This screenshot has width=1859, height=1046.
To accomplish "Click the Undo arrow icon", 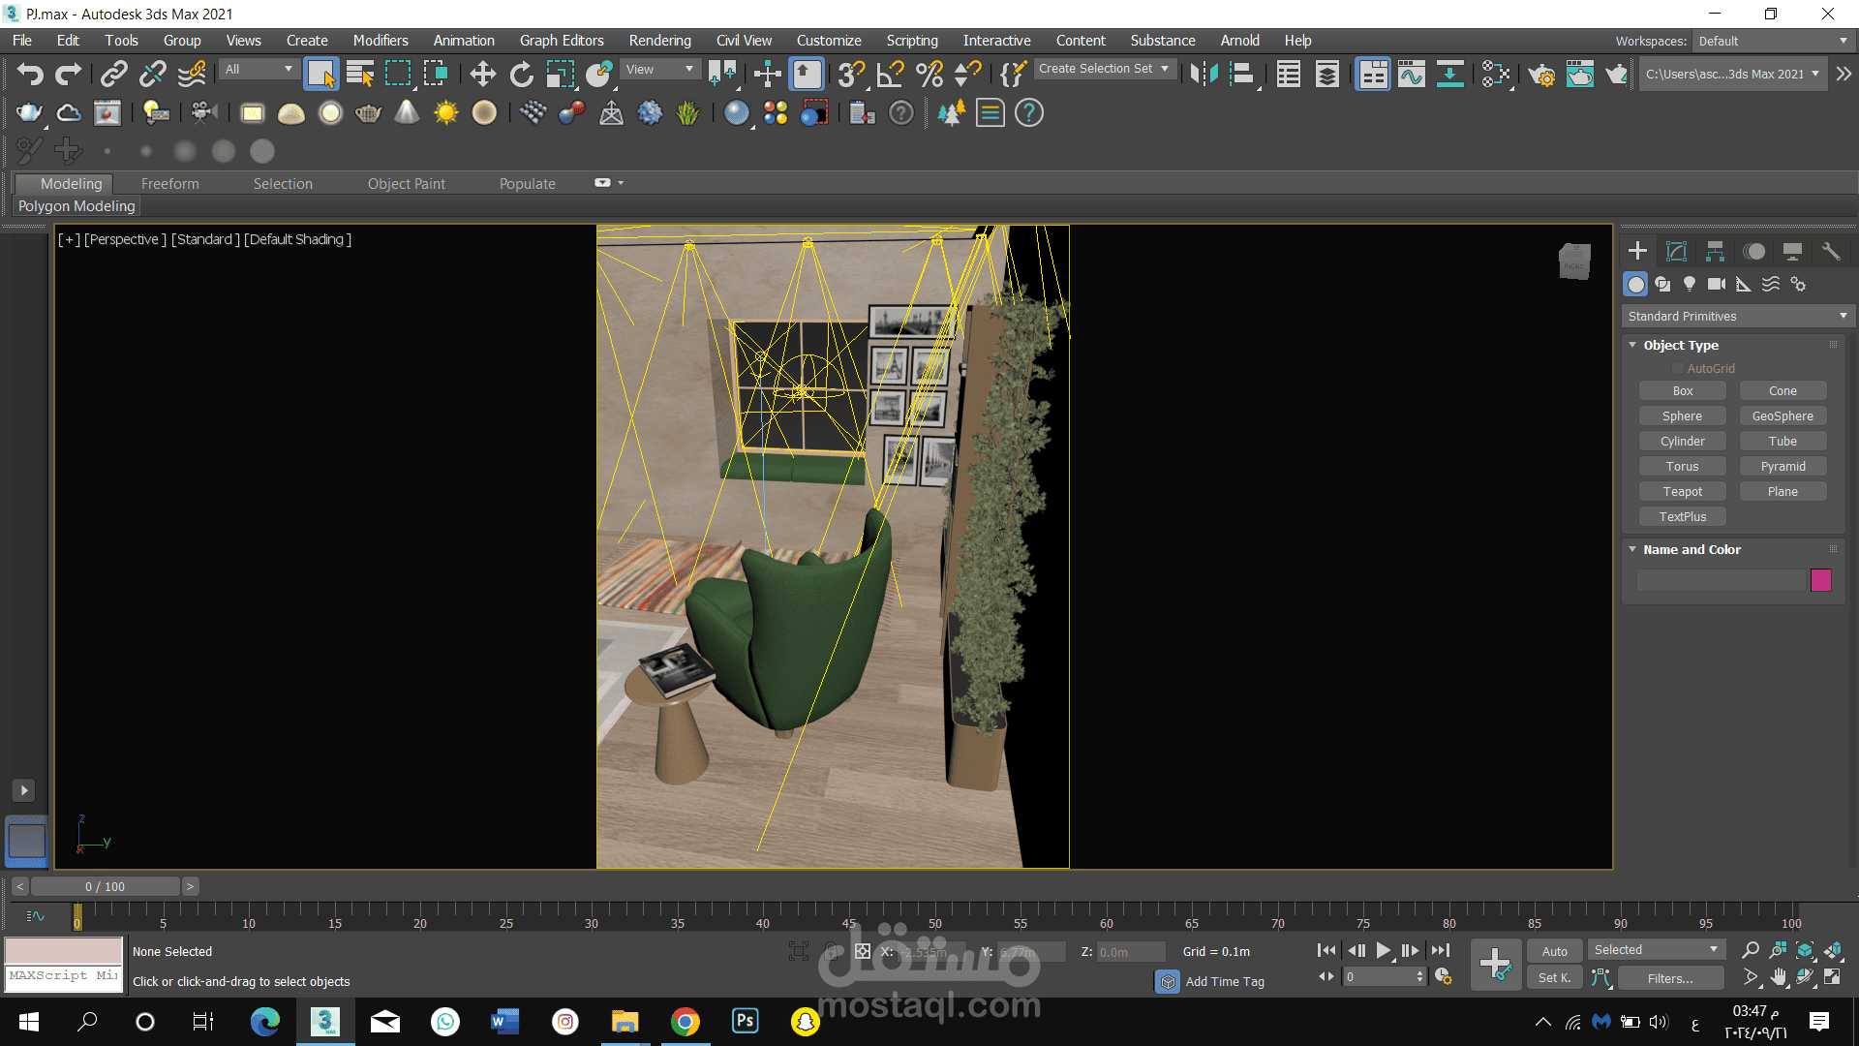I will [x=30, y=75].
